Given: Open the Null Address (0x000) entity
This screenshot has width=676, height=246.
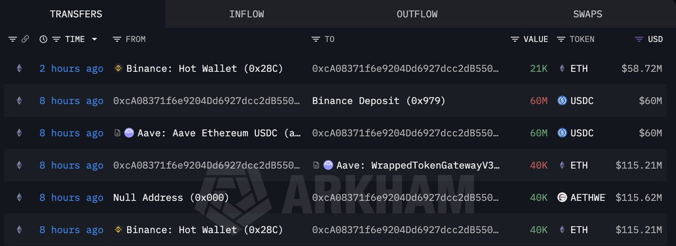Looking at the screenshot, I should tap(171, 198).
